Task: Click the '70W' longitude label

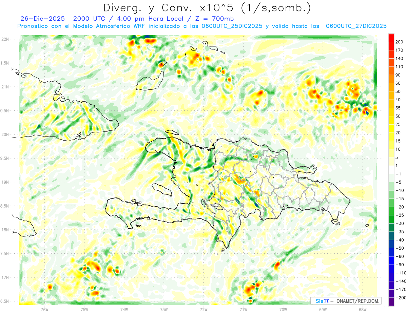Action: point(283,309)
